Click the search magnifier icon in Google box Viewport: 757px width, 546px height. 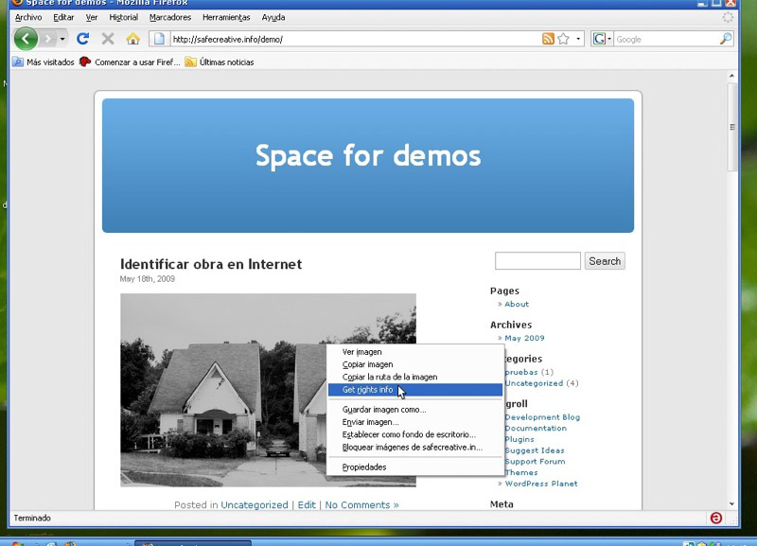pyautogui.click(x=726, y=39)
